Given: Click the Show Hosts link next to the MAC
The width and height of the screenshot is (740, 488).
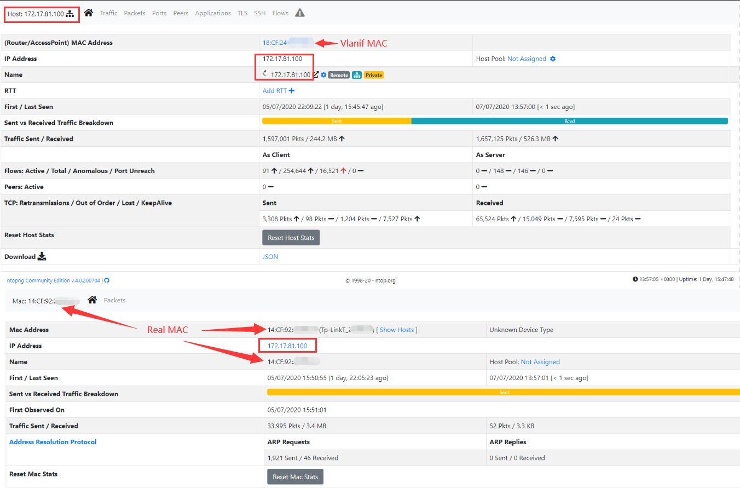Looking at the screenshot, I should pos(397,330).
